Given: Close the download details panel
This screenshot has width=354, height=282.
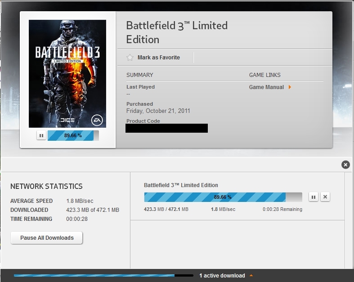Looking at the screenshot, I should pos(345,165).
